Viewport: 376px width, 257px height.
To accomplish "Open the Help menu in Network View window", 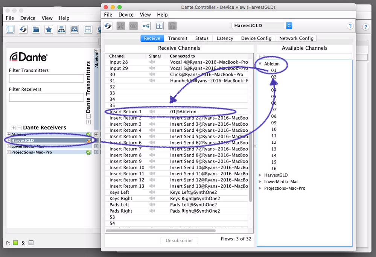I will pyautogui.click(x=64, y=18).
